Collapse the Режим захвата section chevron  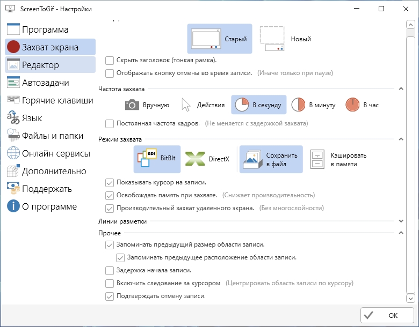[401, 139]
